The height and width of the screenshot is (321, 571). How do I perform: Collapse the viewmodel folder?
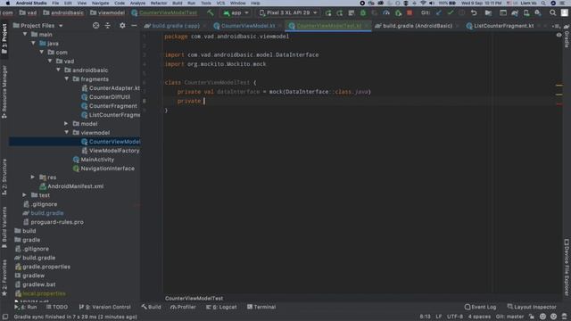click(67, 133)
